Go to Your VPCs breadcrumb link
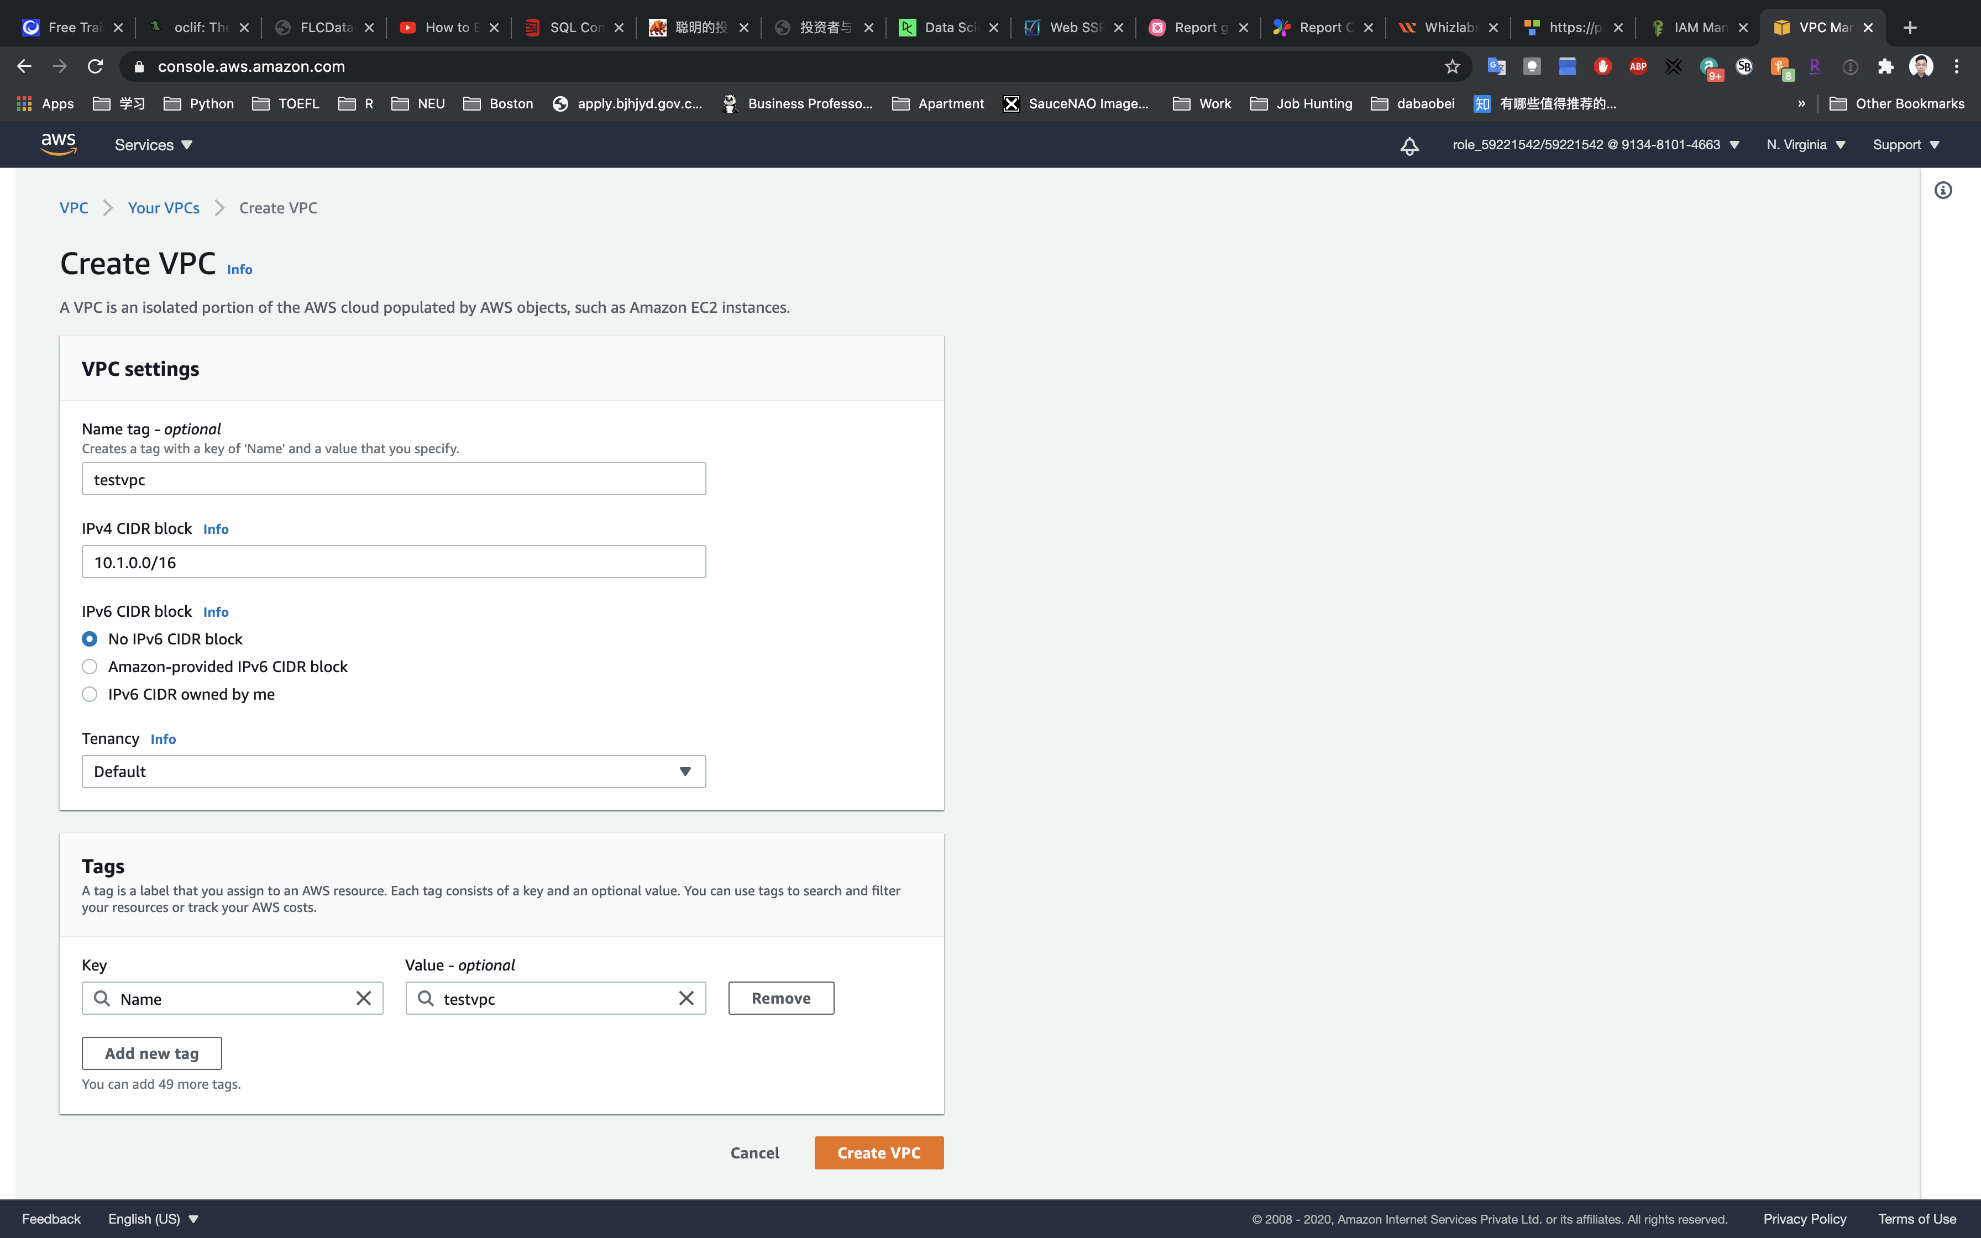The width and height of the screenshot is (1981, 1238). pos(164,208)
